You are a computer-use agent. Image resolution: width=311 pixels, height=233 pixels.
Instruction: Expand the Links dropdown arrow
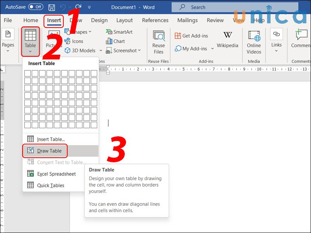point(276,51)
